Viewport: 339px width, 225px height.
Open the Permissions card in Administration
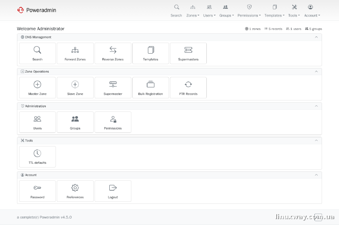(x=113, y=122)
